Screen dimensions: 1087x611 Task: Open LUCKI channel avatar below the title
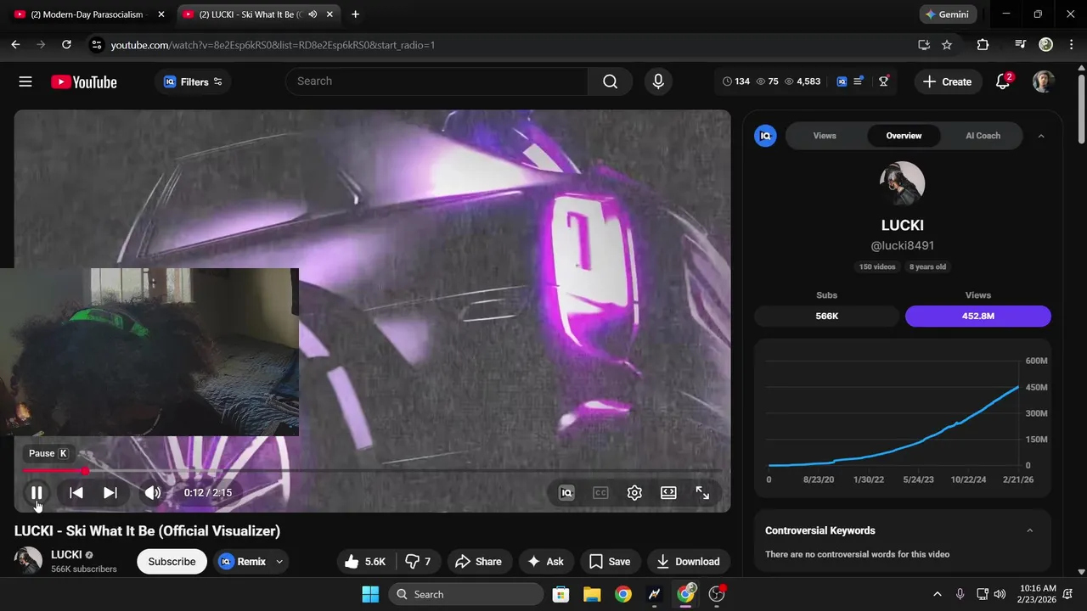(28, 561)
